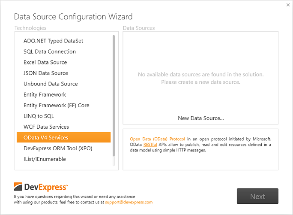This screenshot has width=293, height=215.
Task: Click the technologies list vertical scrollbar
Action: tap(114, 94)
